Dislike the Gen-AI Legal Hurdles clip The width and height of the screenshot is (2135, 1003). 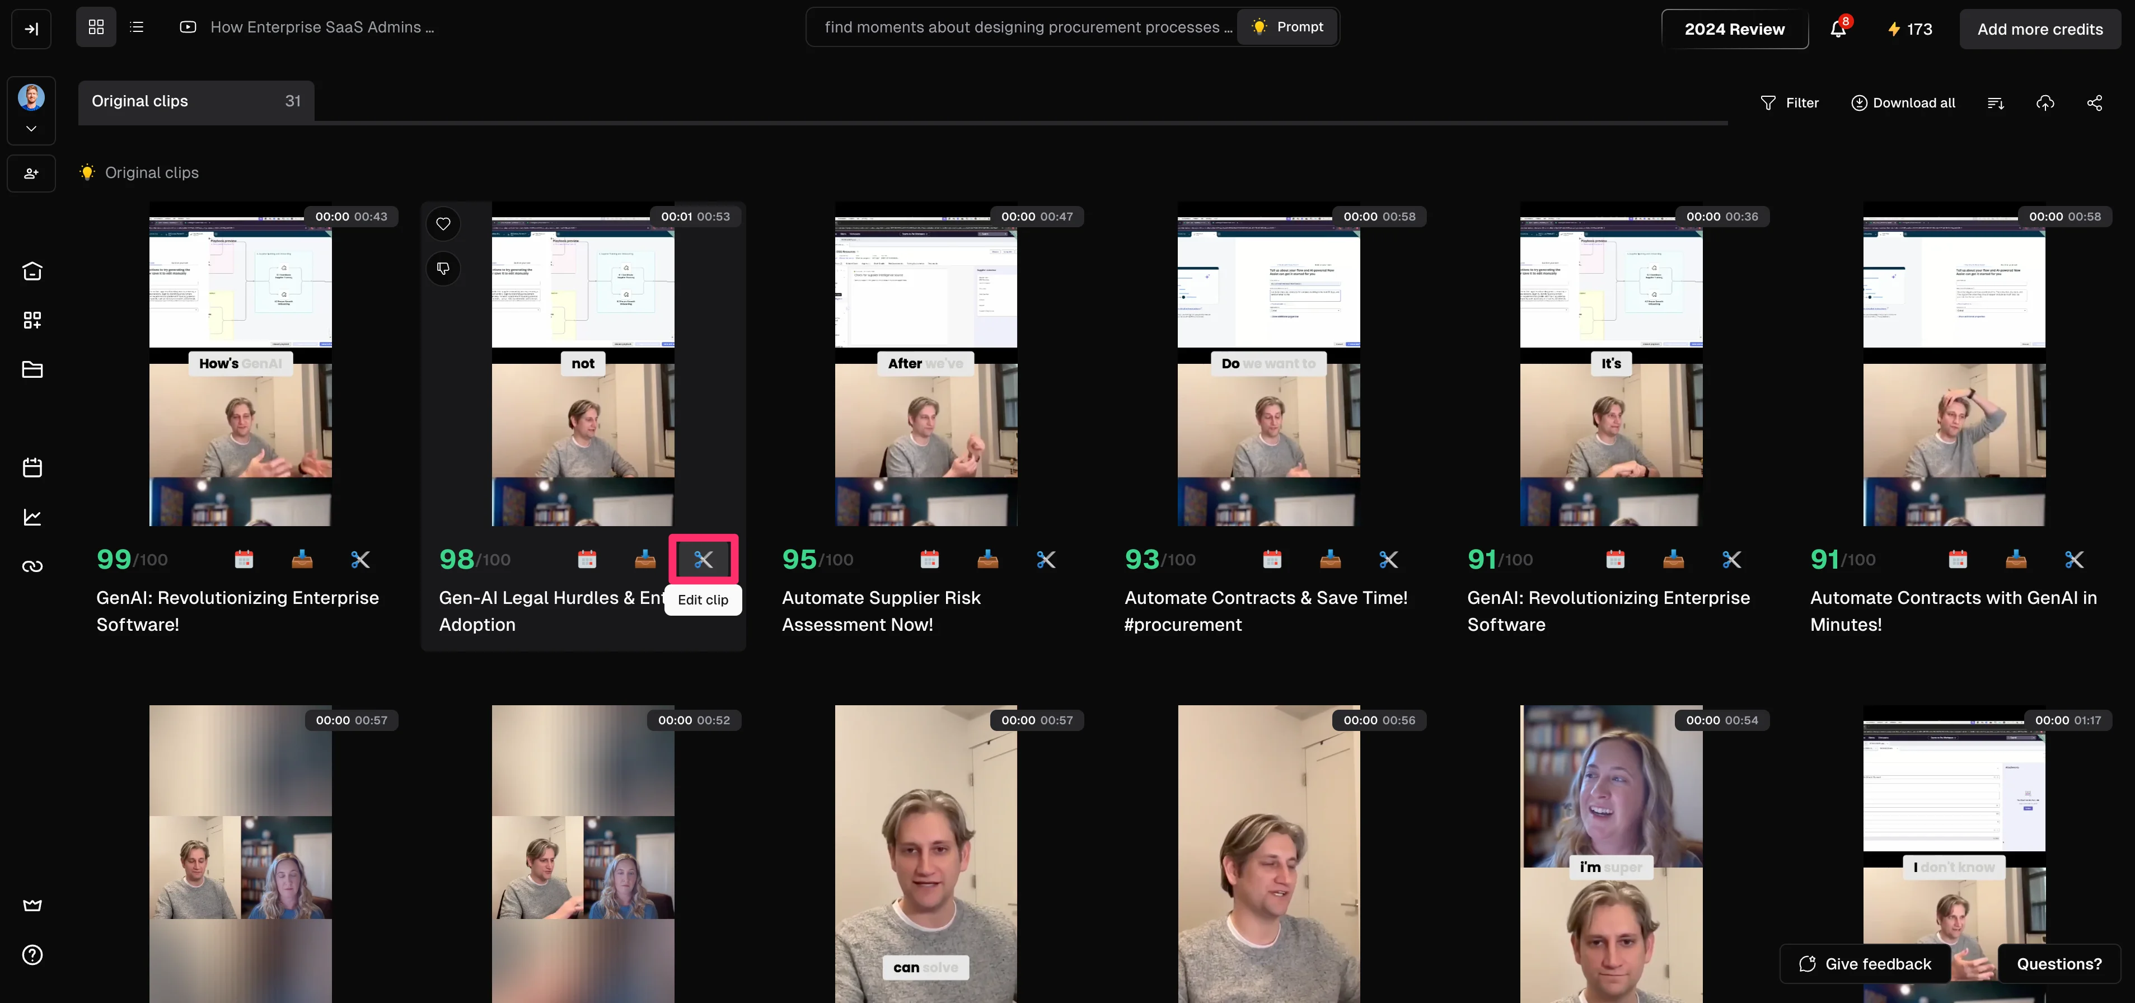click(x=443, y=269)
